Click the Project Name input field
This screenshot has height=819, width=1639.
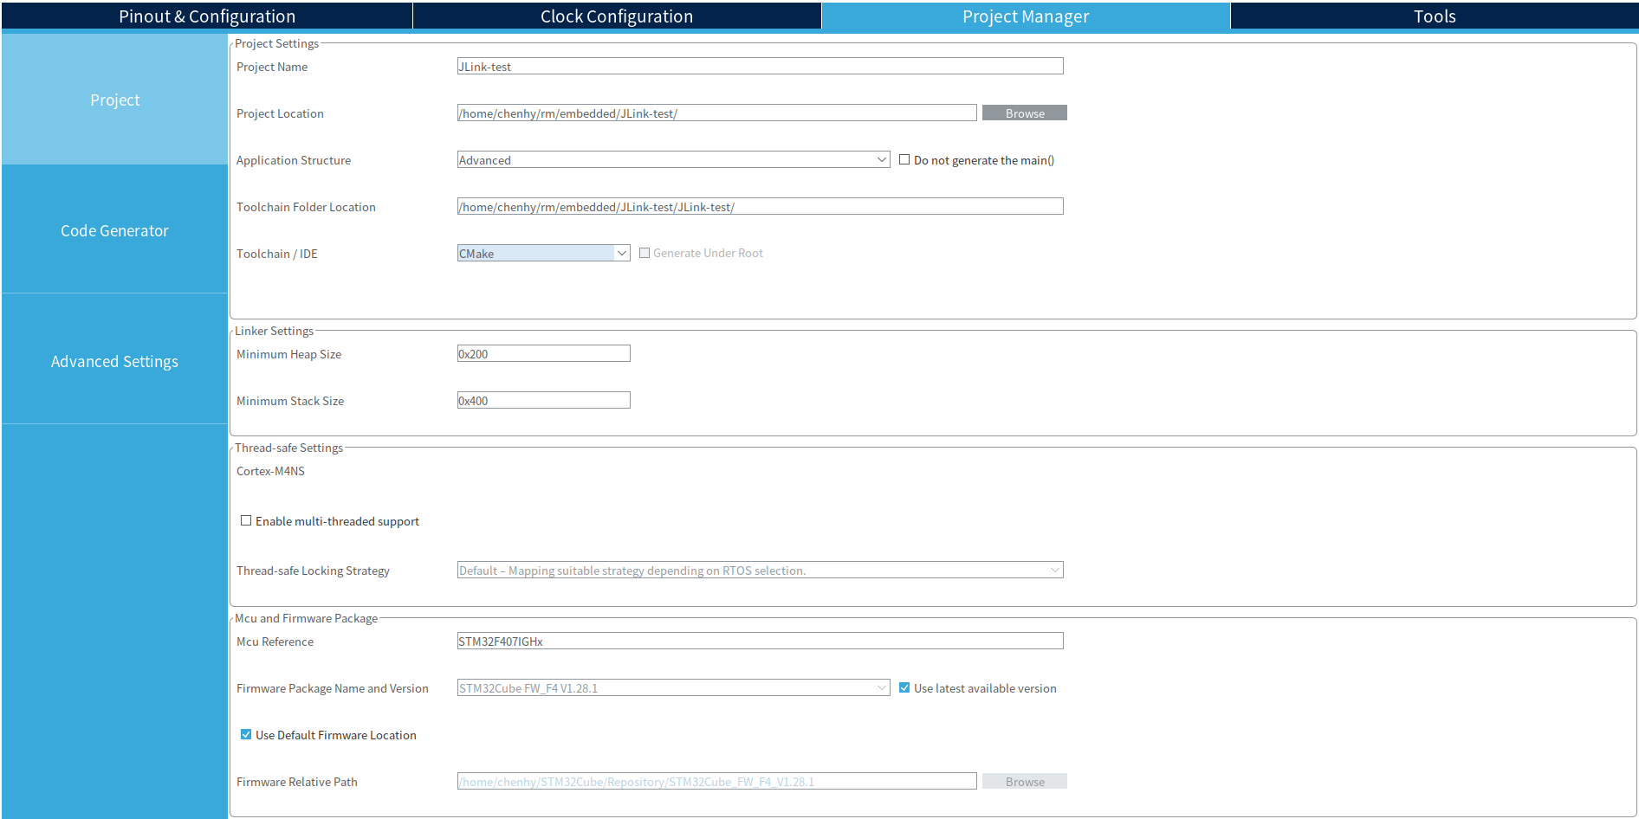760,67
